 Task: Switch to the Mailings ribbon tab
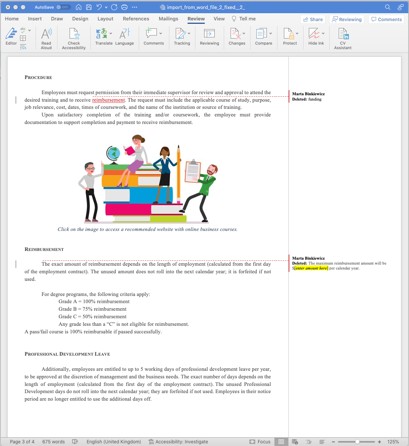[x=168, y=19]
